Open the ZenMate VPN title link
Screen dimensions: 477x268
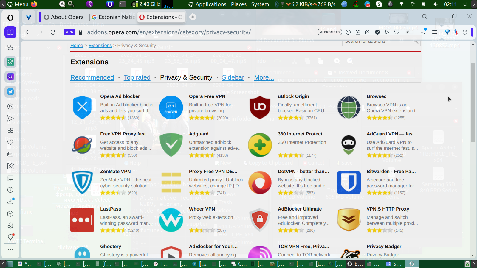[115, 172]
